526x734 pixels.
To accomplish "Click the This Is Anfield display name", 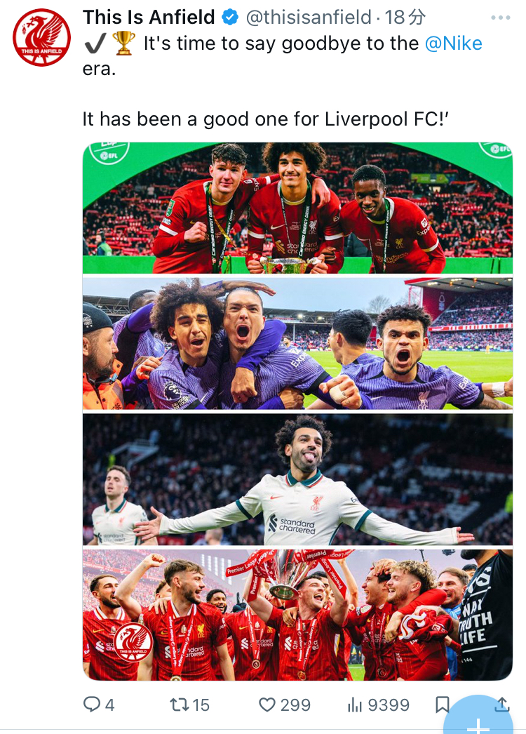I will 149,18.
